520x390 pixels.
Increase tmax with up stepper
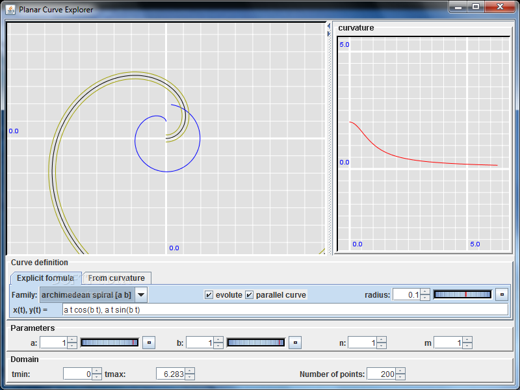coord(190,371)
